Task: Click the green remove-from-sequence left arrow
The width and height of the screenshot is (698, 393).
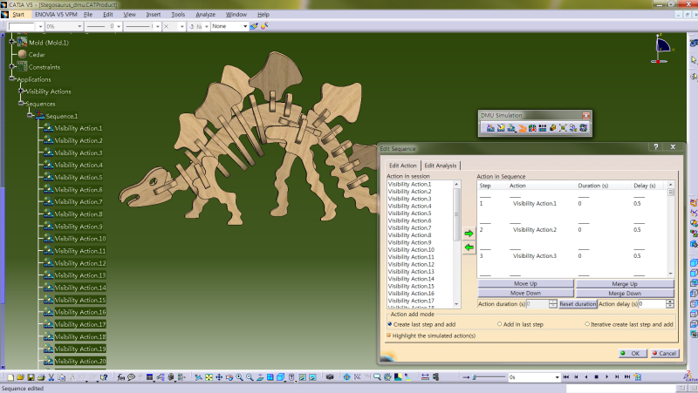Action: (x=469, y=248)
